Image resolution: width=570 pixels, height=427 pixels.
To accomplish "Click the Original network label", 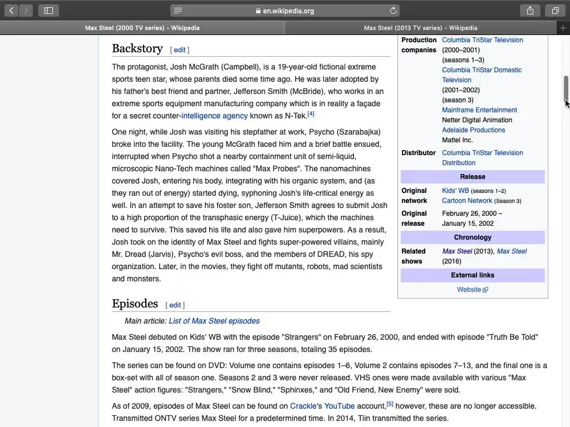I will (x=414, y=196).
